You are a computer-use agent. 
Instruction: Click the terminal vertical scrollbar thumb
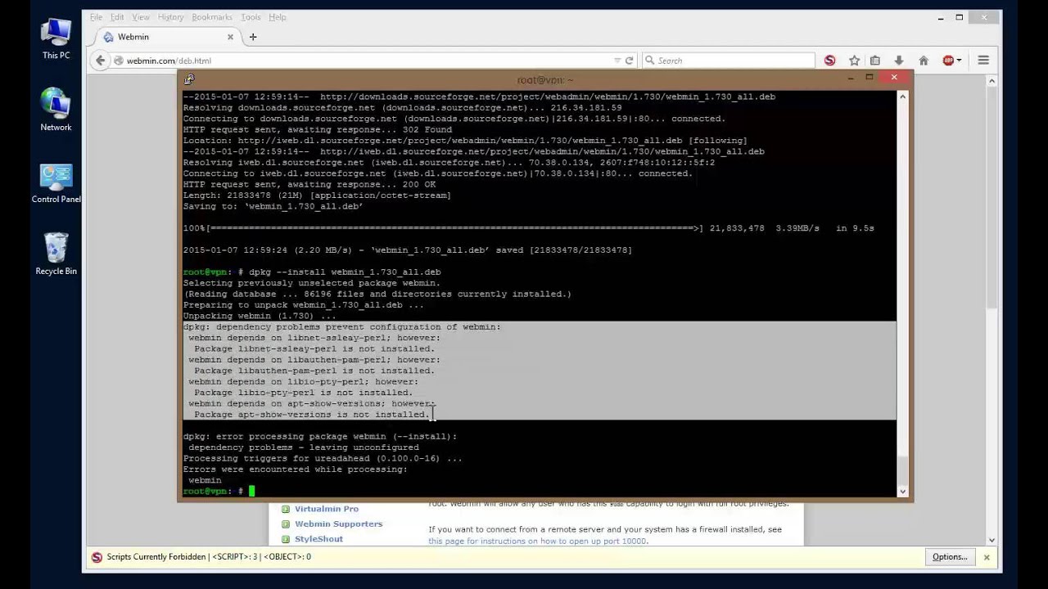click(902, 470)
